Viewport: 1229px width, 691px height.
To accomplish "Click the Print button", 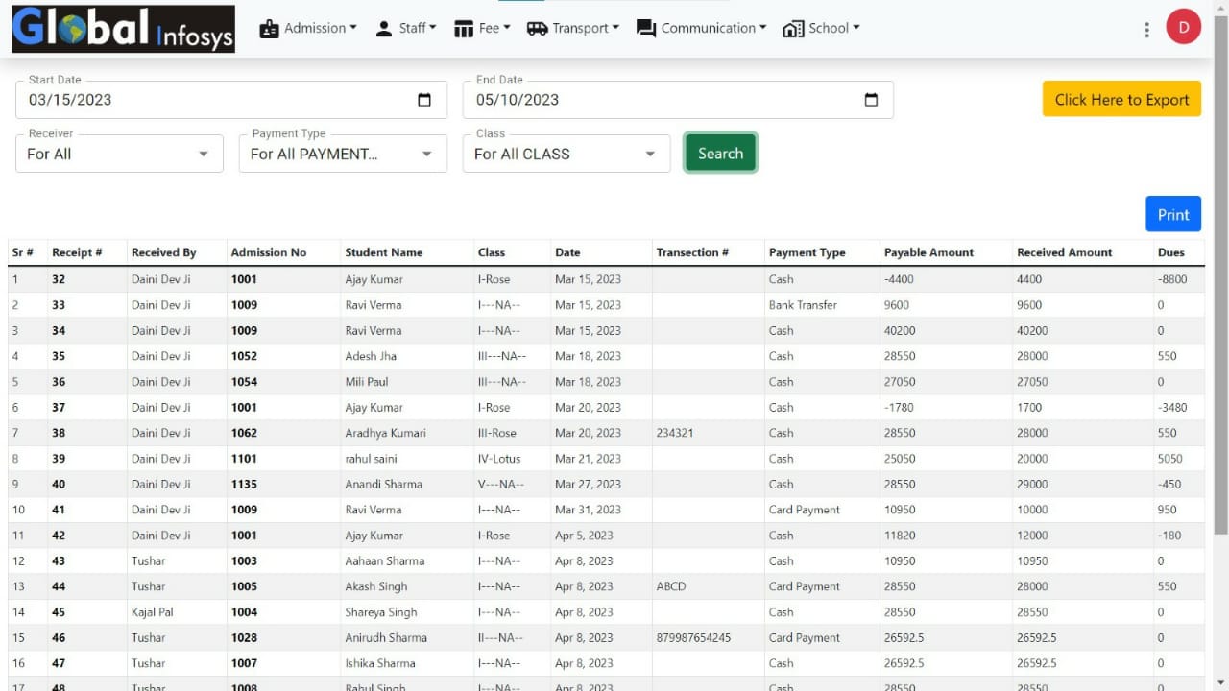I will tap(1173, 214).
